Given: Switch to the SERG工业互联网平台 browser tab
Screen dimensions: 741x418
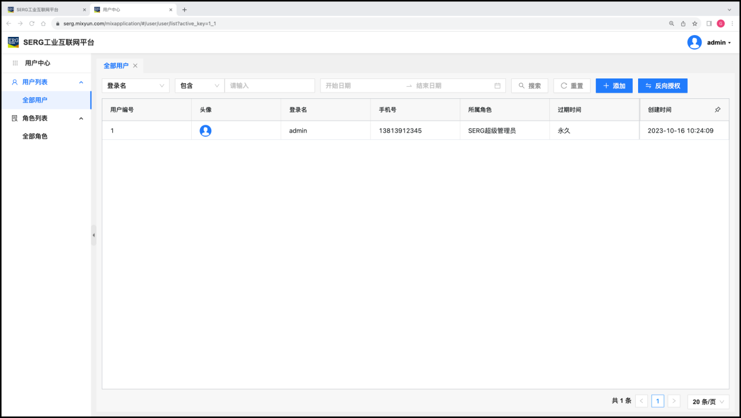Looking at the screenshot, I should coord(46,9).
